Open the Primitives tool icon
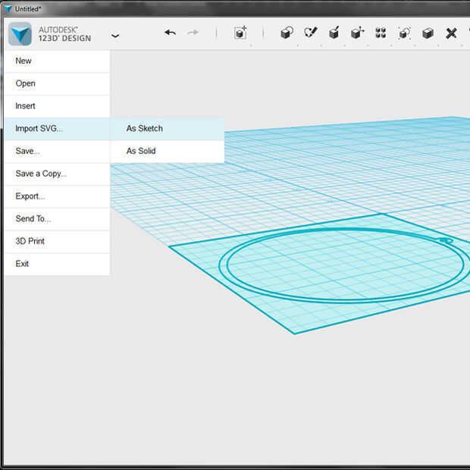Viewport: 470px width, 470px height. click(287, 33)
